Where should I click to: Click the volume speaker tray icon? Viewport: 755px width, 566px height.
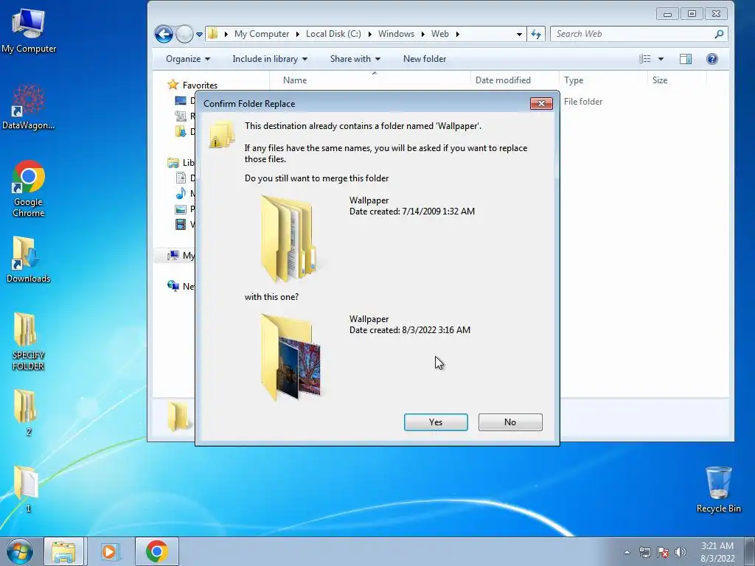click(681, 552)
